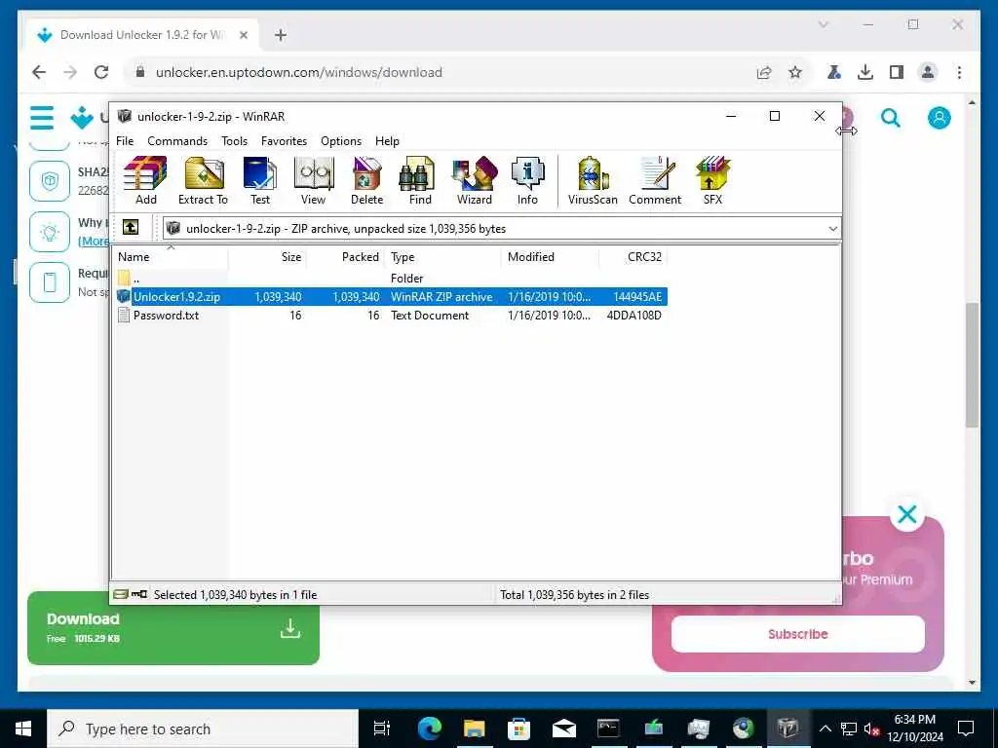Open Chrome three-dot menu
The image size is (998, 748).
pyautogui.click(x=959, y=72)
